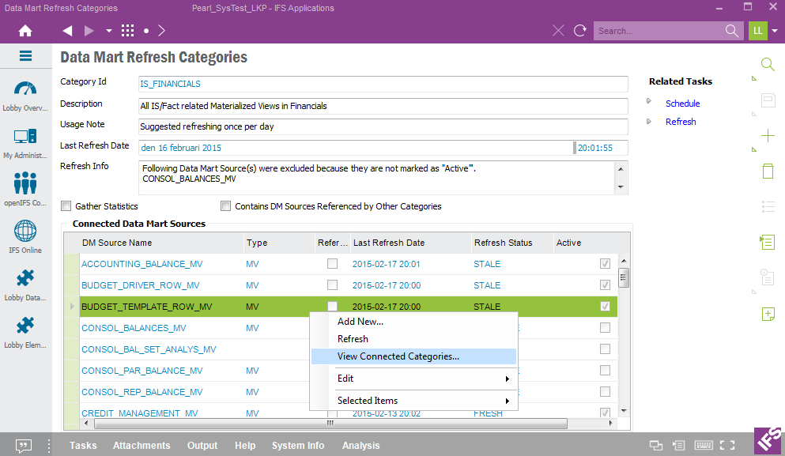Screen dimensions: 785x456
Task: Click the refresh icon in top bar
Action: click(580, 31)
